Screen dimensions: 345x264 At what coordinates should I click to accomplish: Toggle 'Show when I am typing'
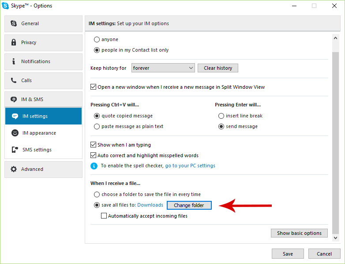click(93, 145)
